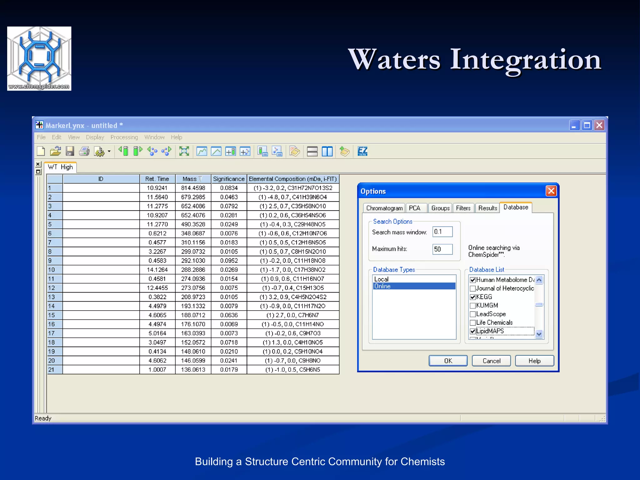Click the vertical tile windows icon
Viewport: 640px width, 480px height.
pos(327,152)
